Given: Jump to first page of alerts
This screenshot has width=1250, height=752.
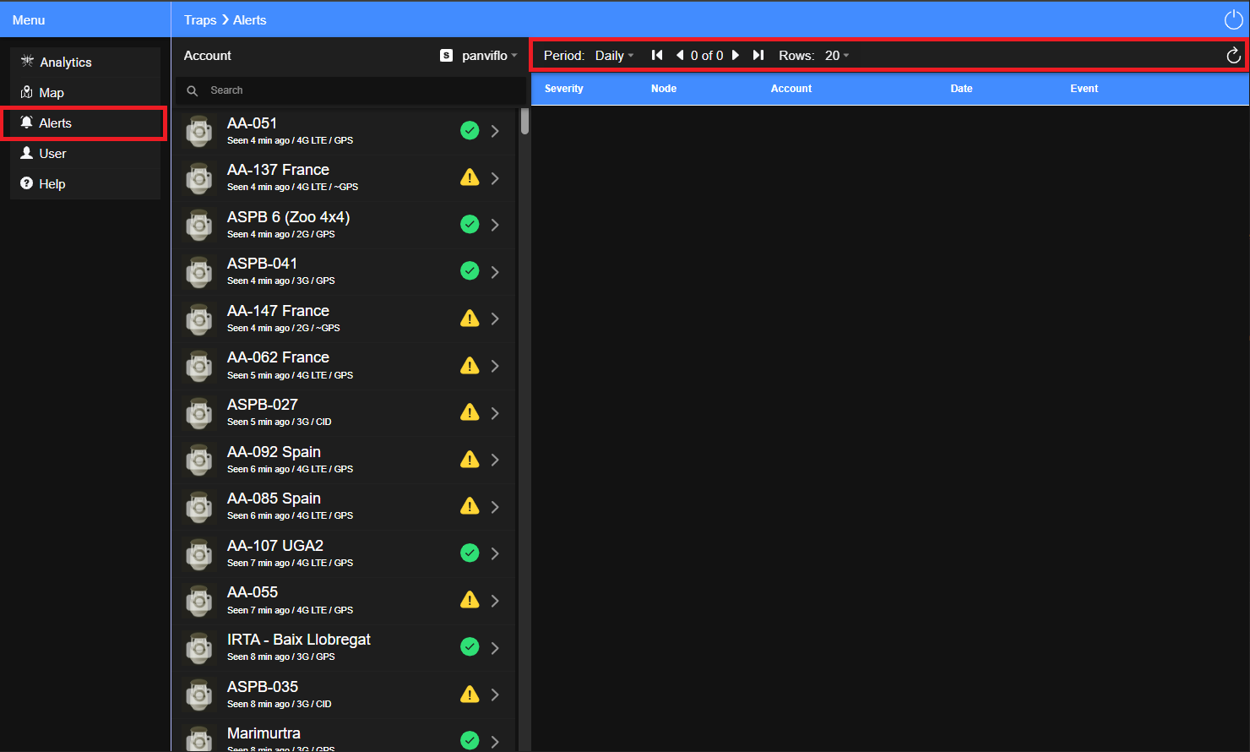Looking at the screenshot, I should pos(657,55).
